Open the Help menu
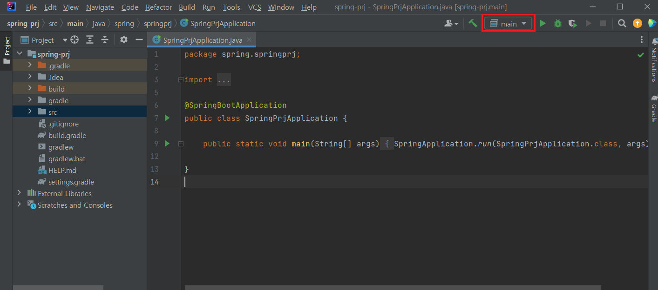 (309, 7)
